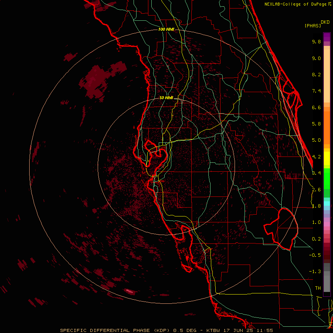Pick the purple top segment of color bar
The height and width of the screenshot is (333, 333).
(327, 37)
